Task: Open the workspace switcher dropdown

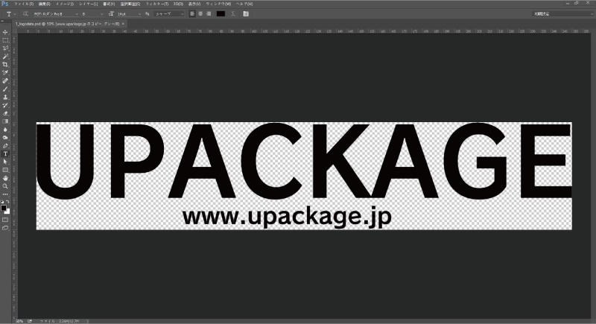Action: point(562,13)
